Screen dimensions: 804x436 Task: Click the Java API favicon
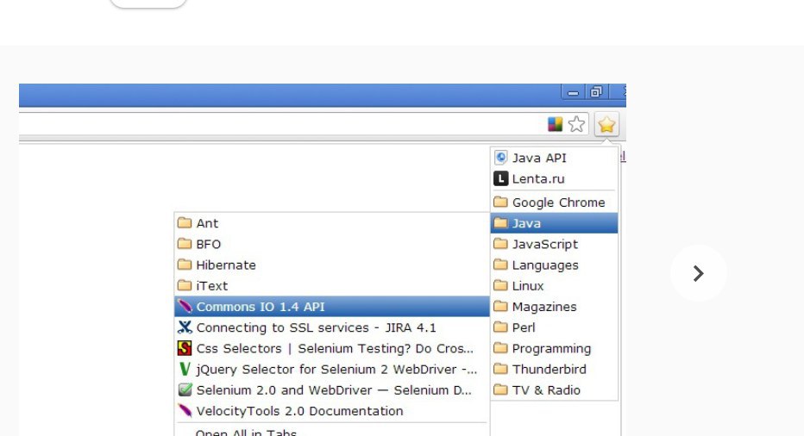tap(501, 158)
